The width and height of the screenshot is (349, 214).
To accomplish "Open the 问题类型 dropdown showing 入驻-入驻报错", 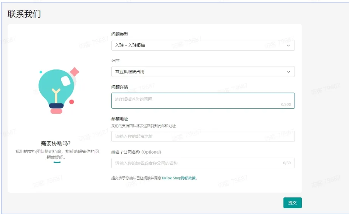I will click(203, 45).
